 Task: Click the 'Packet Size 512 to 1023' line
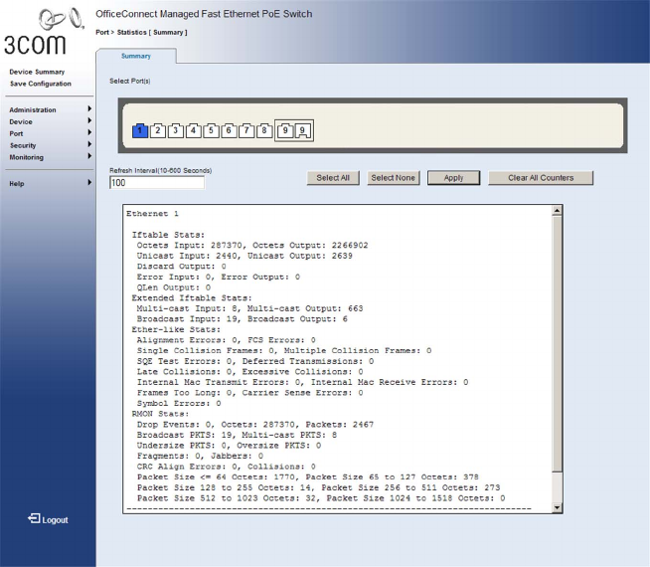pyautogui.click(x=321, y=498)
